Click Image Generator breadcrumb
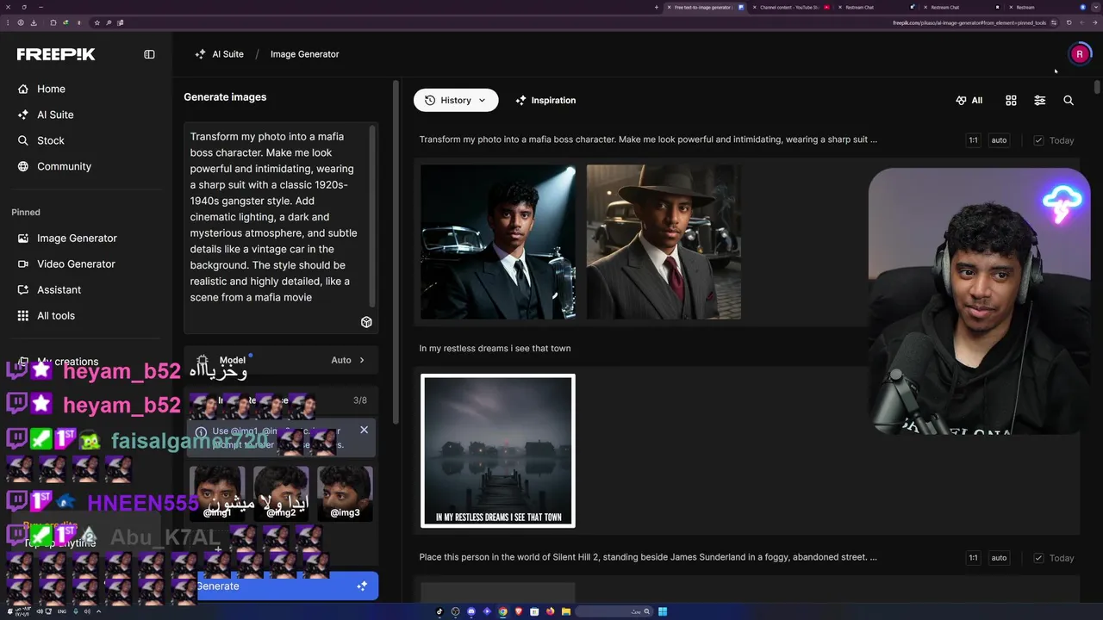Screen dimensions: 1103x620 click(x=305, y=54)
